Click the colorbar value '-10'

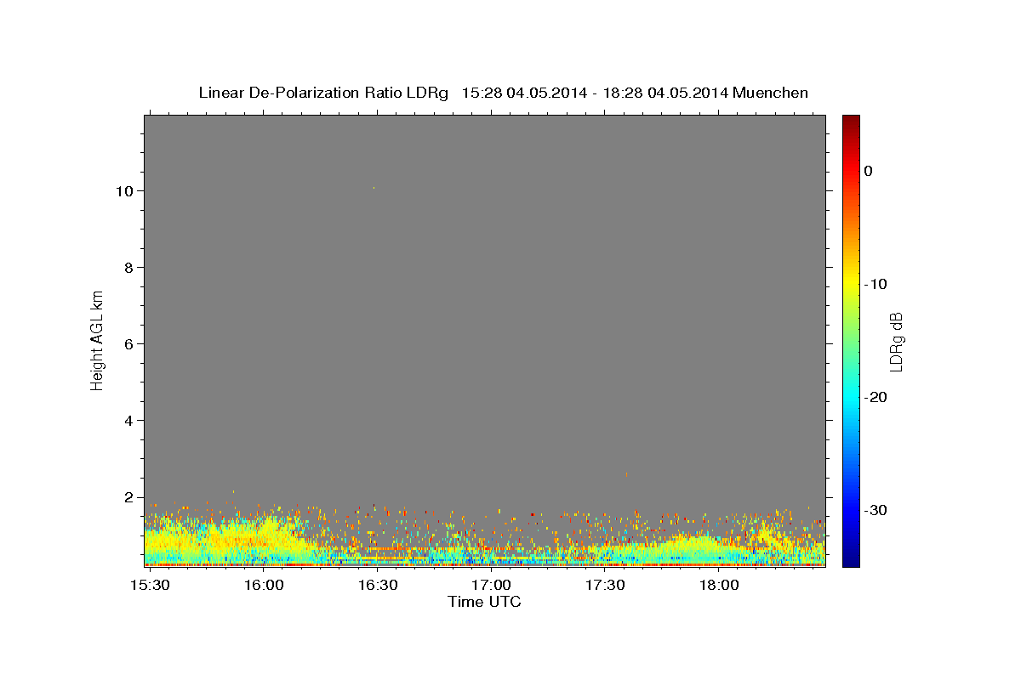click(876, 284)
